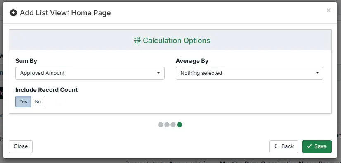Open the Average By dropdown showing Nothing selected
Image resolution: width=341 pixels, height=163 pixels.
click(249, 74)
